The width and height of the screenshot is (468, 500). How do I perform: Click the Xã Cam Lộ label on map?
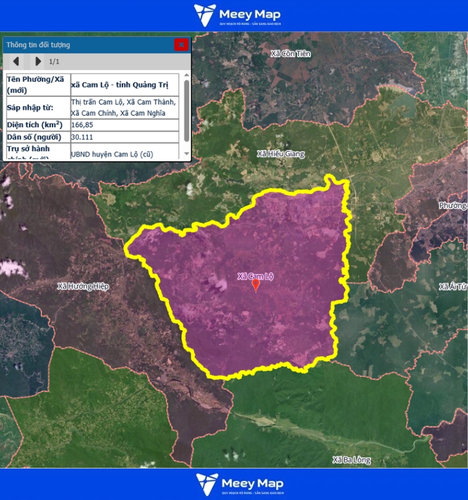point(255,276)
